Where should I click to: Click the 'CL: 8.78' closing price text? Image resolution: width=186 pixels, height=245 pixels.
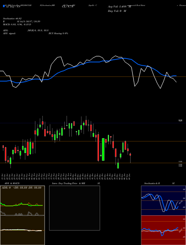[x=67, y=7]
